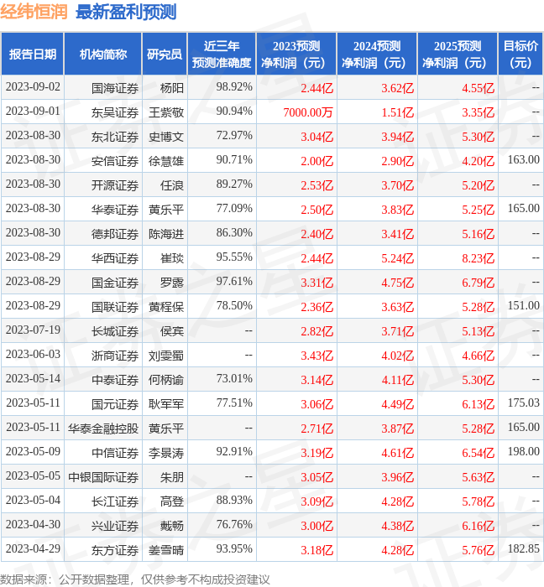The width and height of the screenshot is (544, 587).
Task: Click analyst name 史博文
Action: (x=166, y=137)
